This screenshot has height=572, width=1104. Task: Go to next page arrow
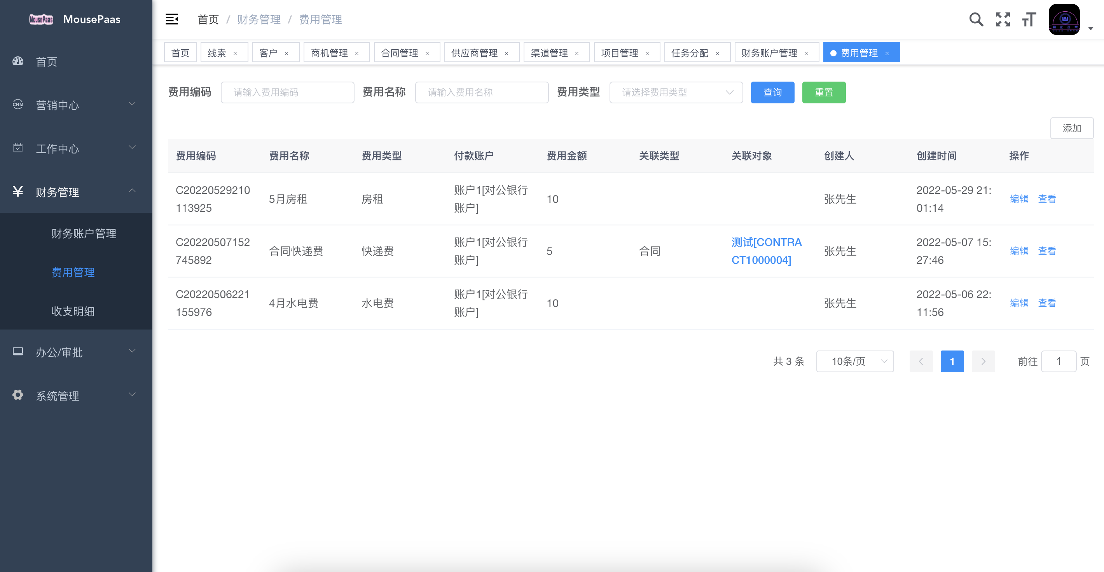pos(983,361)
